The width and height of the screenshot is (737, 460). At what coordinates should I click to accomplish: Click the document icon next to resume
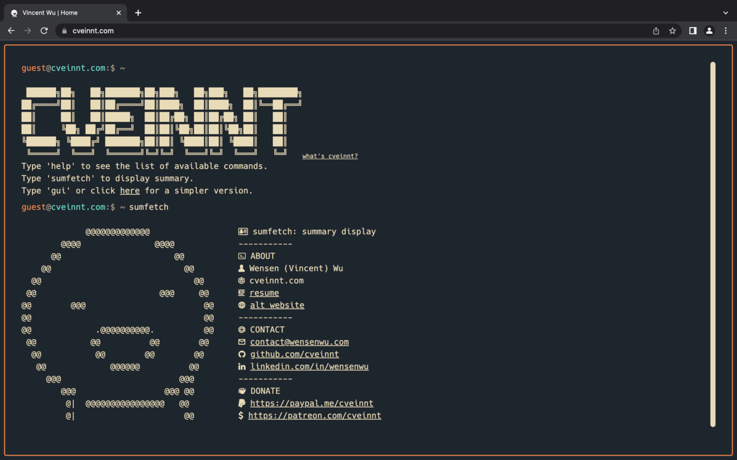(242, 293)
